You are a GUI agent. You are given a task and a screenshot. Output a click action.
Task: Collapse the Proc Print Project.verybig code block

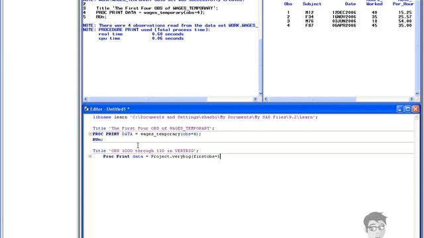[90, 157]
